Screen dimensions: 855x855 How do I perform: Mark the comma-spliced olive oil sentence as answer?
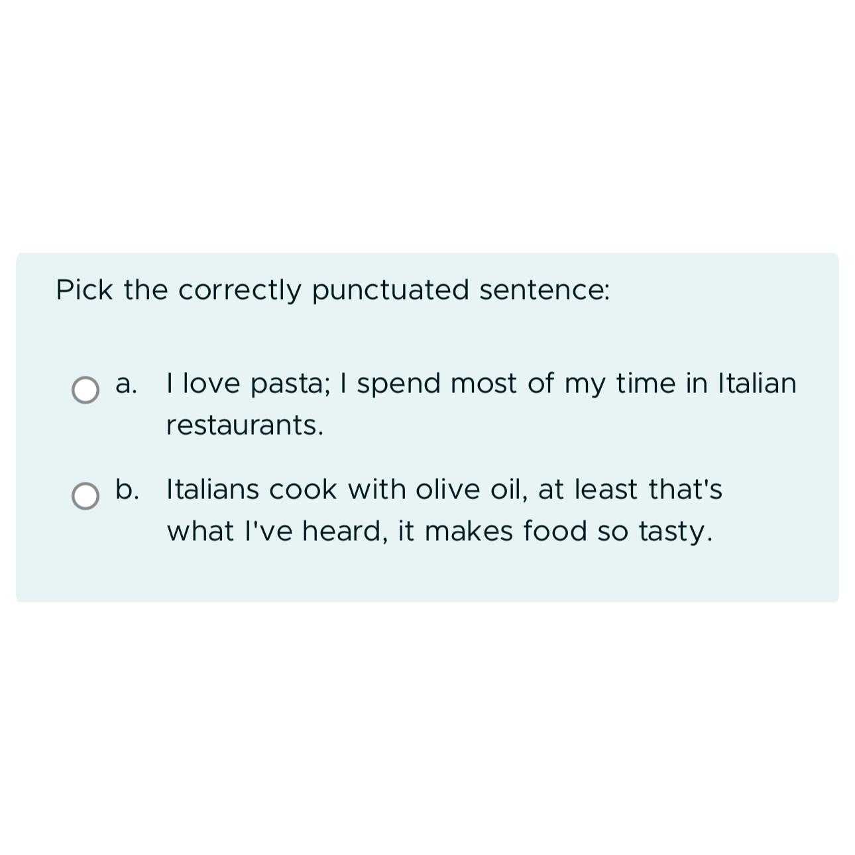coord(85,496)
